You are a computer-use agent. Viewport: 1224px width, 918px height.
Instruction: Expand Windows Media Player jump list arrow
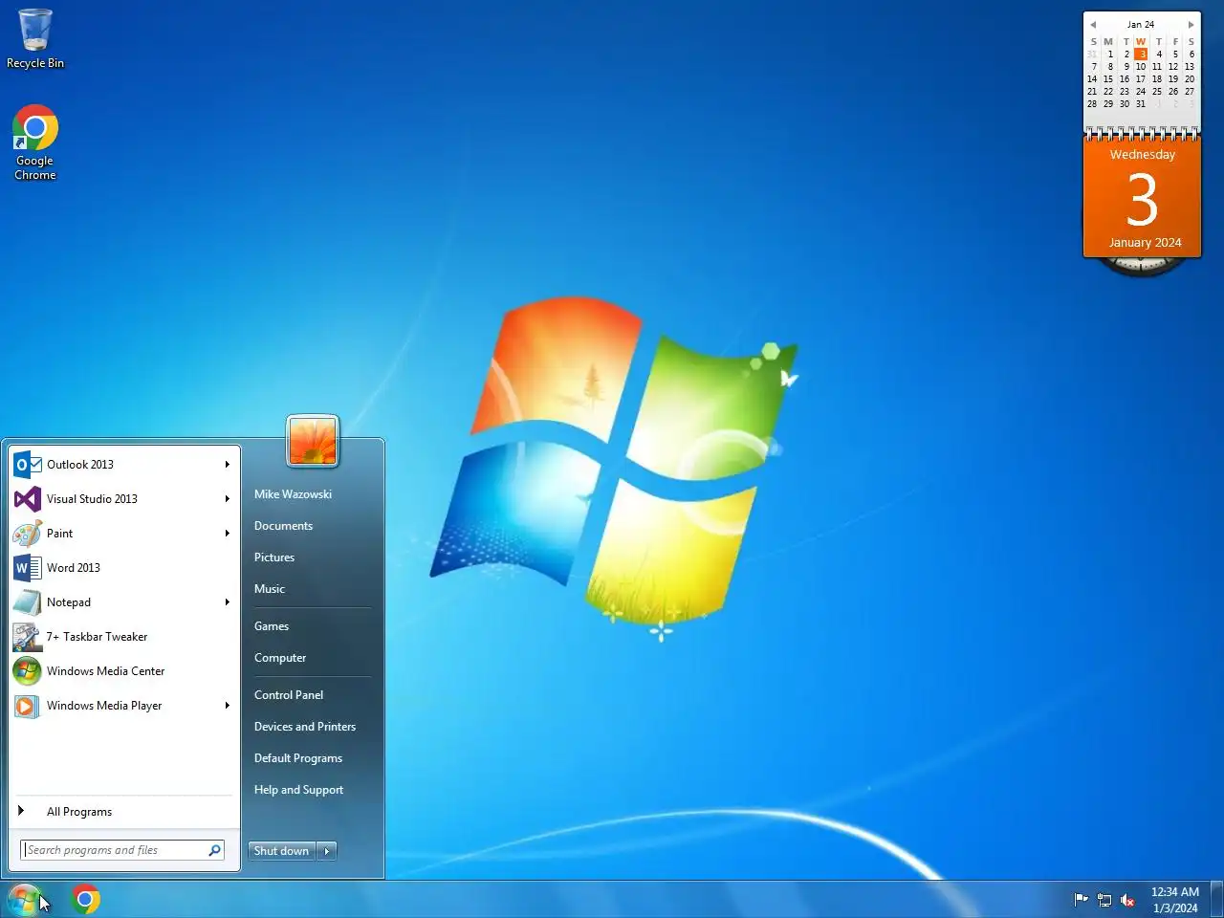click(x=228, y=706)
